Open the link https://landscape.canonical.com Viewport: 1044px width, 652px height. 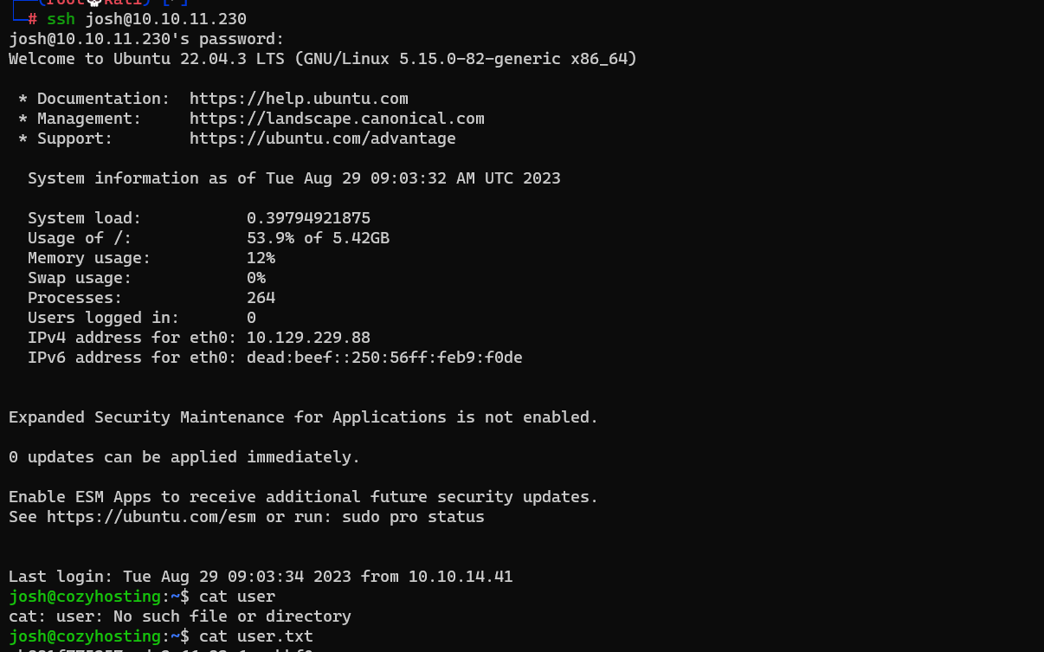coord(338,118)
